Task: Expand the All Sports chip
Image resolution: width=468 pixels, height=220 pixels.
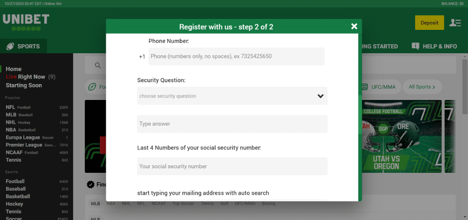Action: tap(422, 87)
